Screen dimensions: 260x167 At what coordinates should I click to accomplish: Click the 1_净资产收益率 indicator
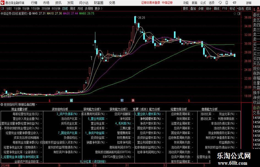tap(95, 133)
